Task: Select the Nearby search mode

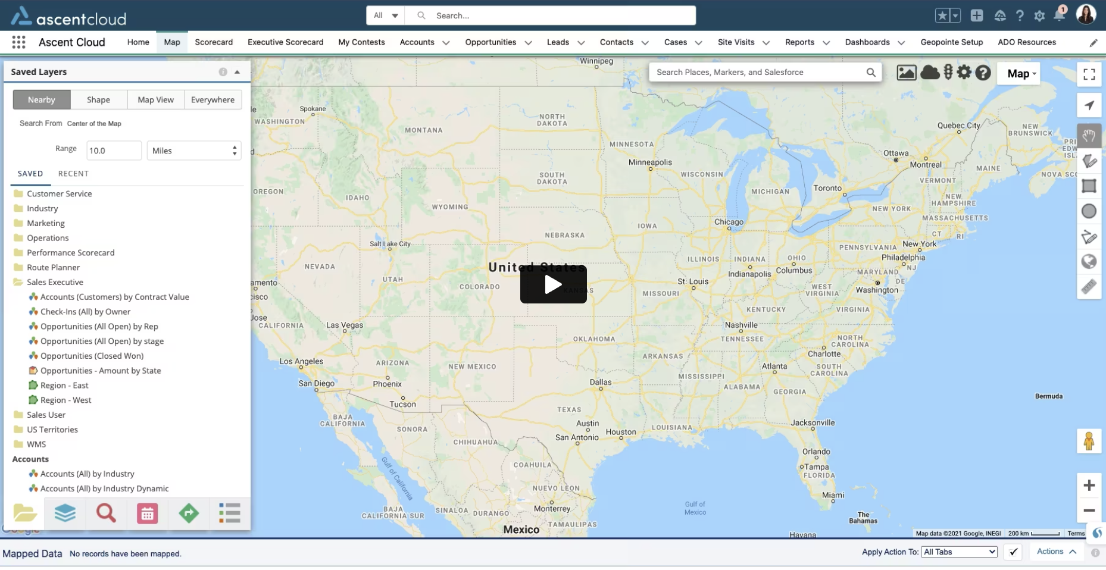Action: point(42,100)
